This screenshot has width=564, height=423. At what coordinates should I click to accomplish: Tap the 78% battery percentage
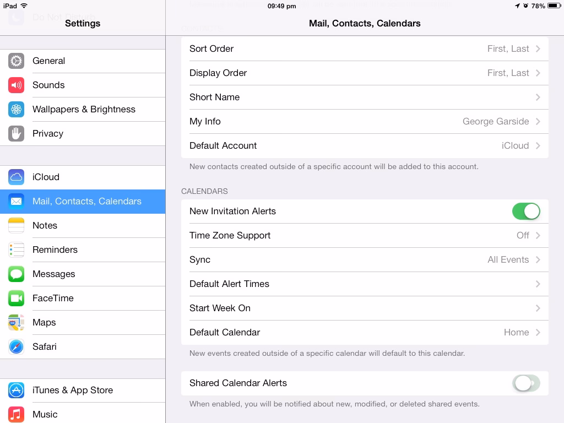pos(538,6)
